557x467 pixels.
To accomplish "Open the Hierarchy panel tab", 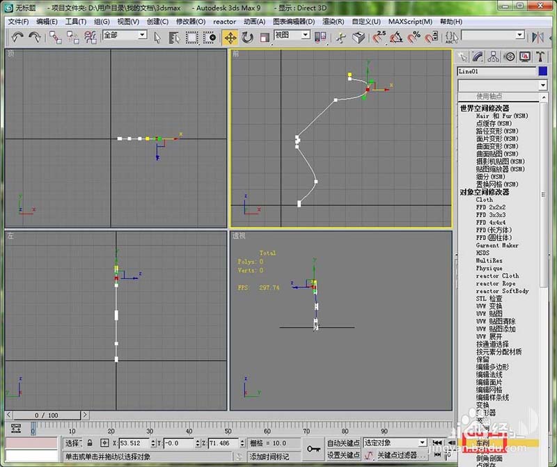I will click(x=494, y=56).
